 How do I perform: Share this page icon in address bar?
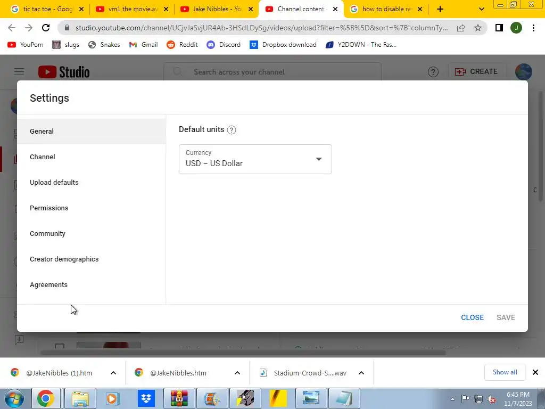[x=461, y=28]
